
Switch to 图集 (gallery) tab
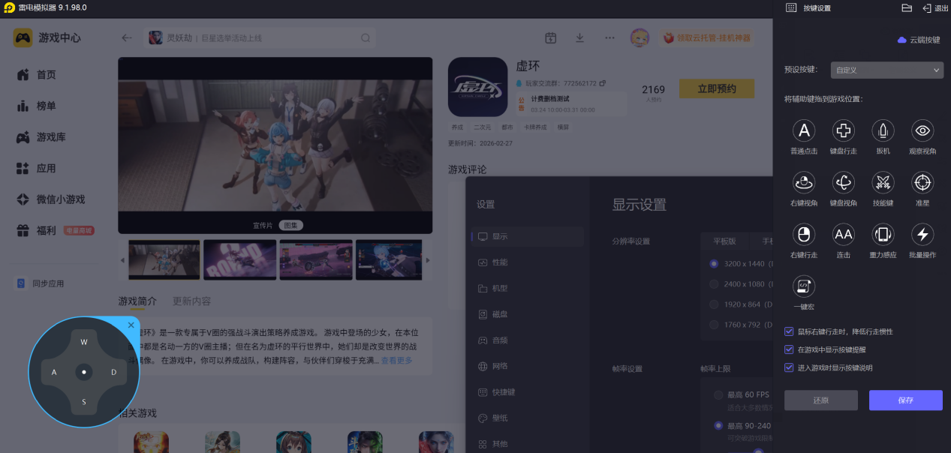(291, 225)
